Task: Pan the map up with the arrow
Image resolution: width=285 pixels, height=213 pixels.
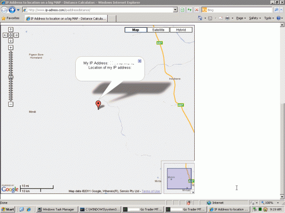Action: [x=10, y=30]
